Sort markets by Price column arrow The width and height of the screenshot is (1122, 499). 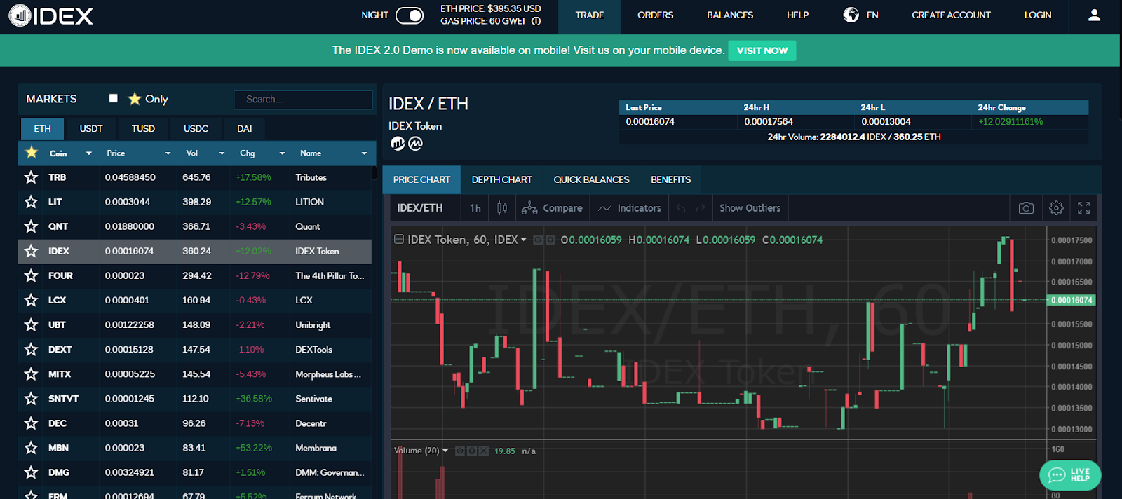click(x=168, y=153)
